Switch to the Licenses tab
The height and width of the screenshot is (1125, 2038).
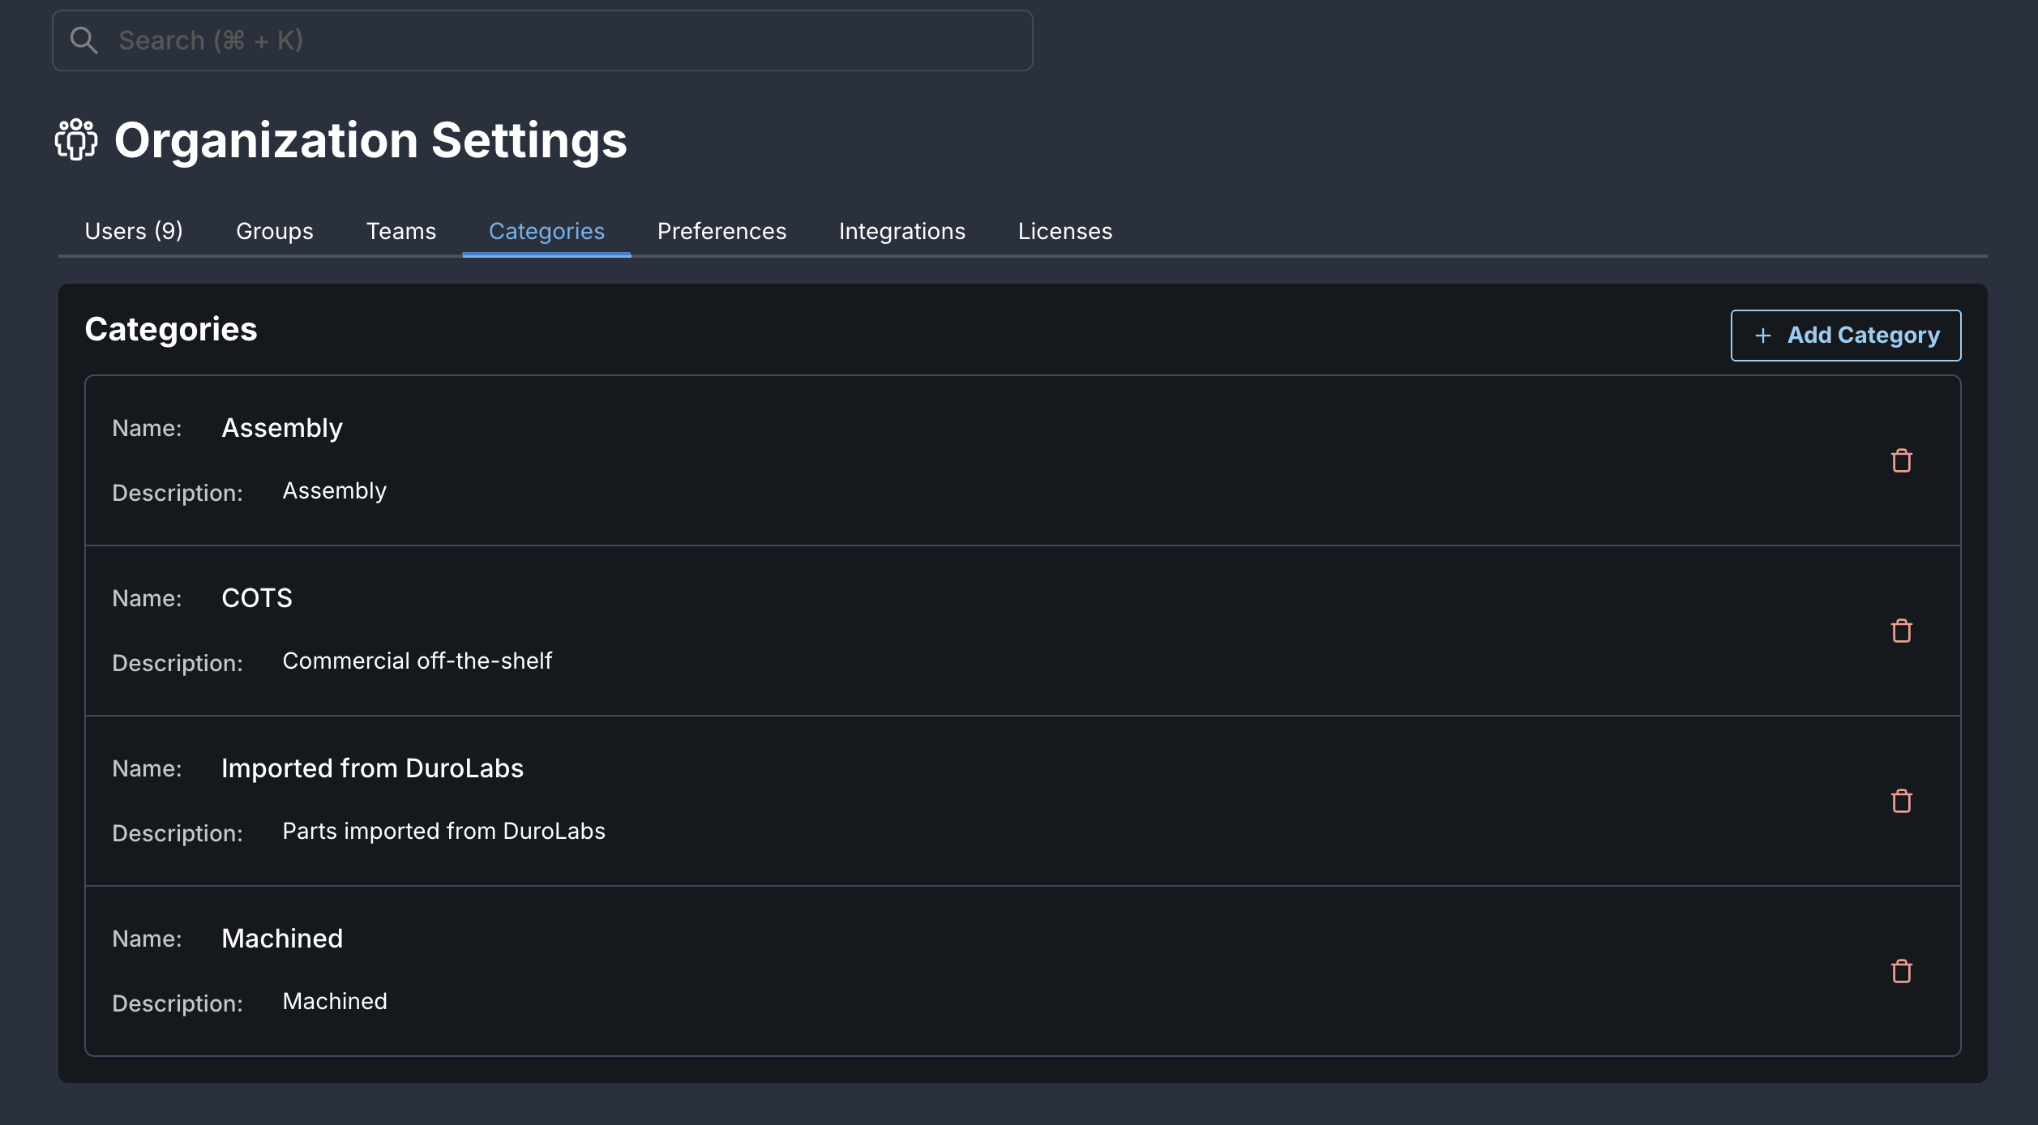1064,231
